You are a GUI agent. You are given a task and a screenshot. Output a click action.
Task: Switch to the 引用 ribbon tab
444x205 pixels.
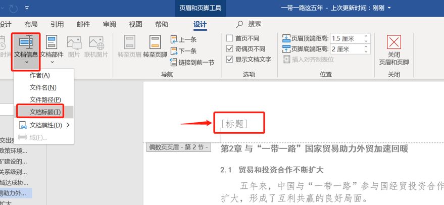57,25
